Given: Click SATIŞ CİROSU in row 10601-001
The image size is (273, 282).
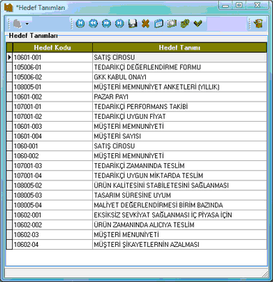Looking at the screenshot, I should coord(179,57).
